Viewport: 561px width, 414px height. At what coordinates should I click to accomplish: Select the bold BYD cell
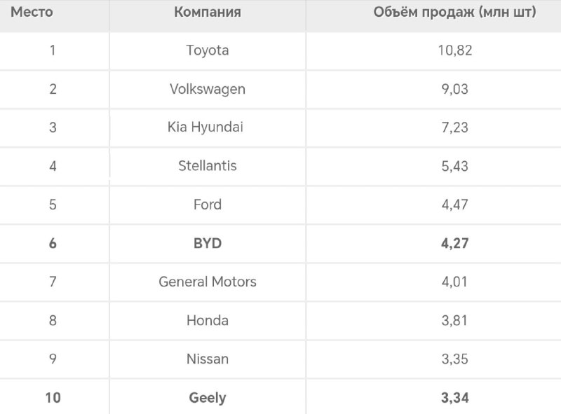point(208,243)
